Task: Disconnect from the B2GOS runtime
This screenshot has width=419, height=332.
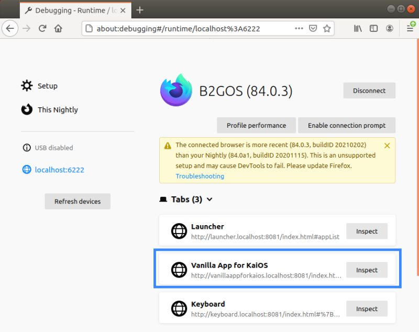Action: coord(369,90)
